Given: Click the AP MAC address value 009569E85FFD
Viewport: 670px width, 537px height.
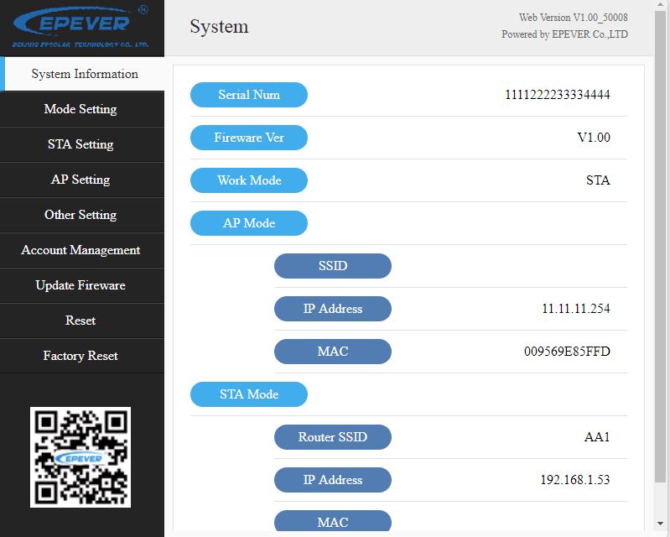Looking at the screenshot, I should 567,352.
